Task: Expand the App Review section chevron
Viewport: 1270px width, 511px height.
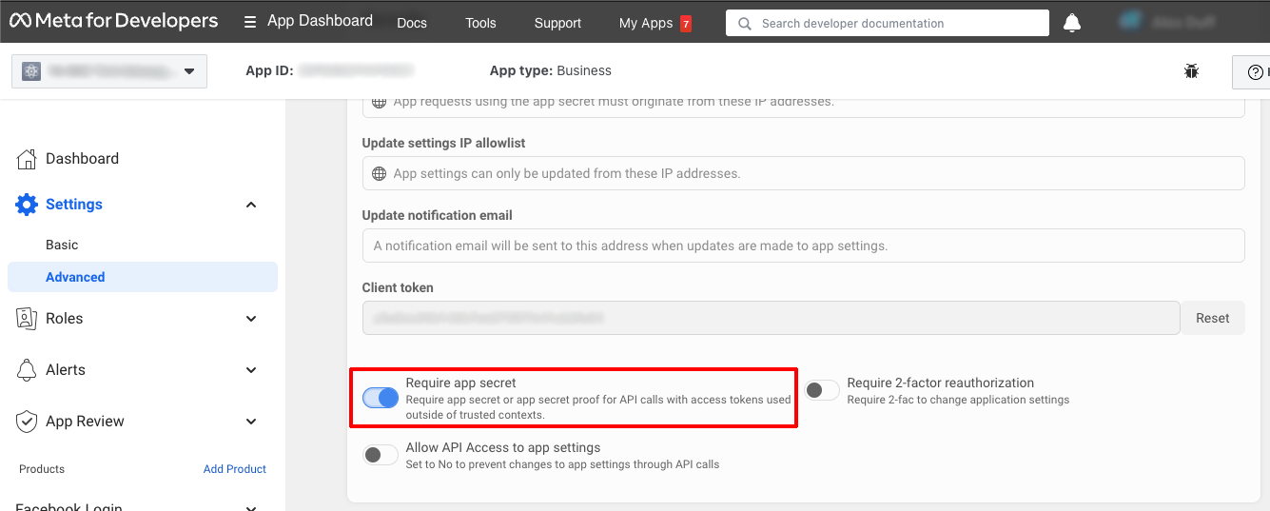Action: pyautogui.click(x=251, y=422)
